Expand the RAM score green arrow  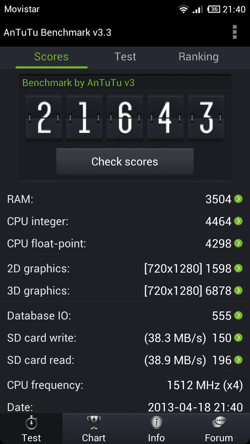point(238,199)
